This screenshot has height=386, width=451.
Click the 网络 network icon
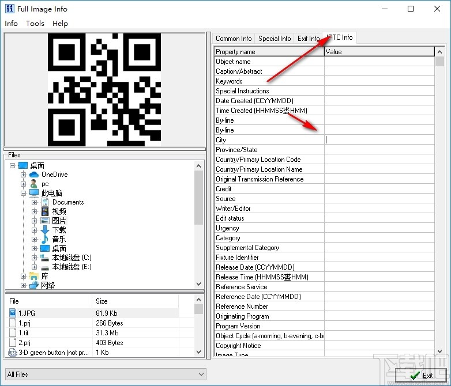tap(34, 285)
